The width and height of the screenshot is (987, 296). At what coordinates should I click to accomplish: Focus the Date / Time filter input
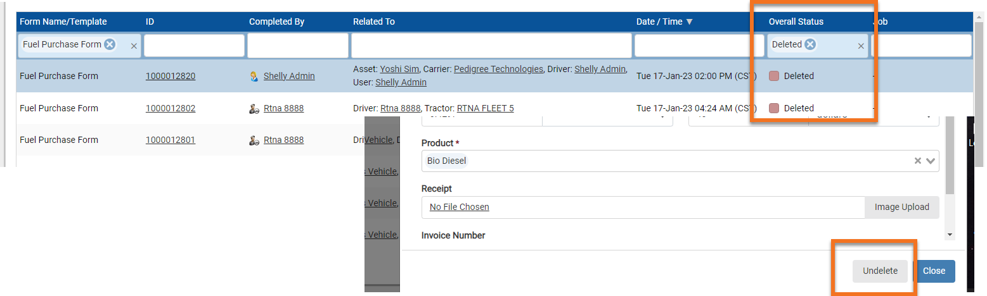click(699, 46)
